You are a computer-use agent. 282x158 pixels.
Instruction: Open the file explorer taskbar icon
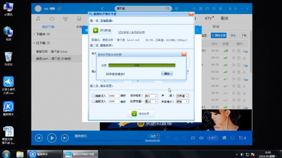click(20, 154)
